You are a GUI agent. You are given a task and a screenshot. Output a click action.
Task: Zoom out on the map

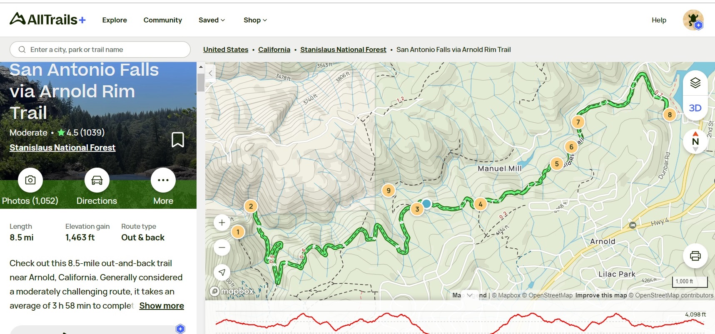click(222, 247)
